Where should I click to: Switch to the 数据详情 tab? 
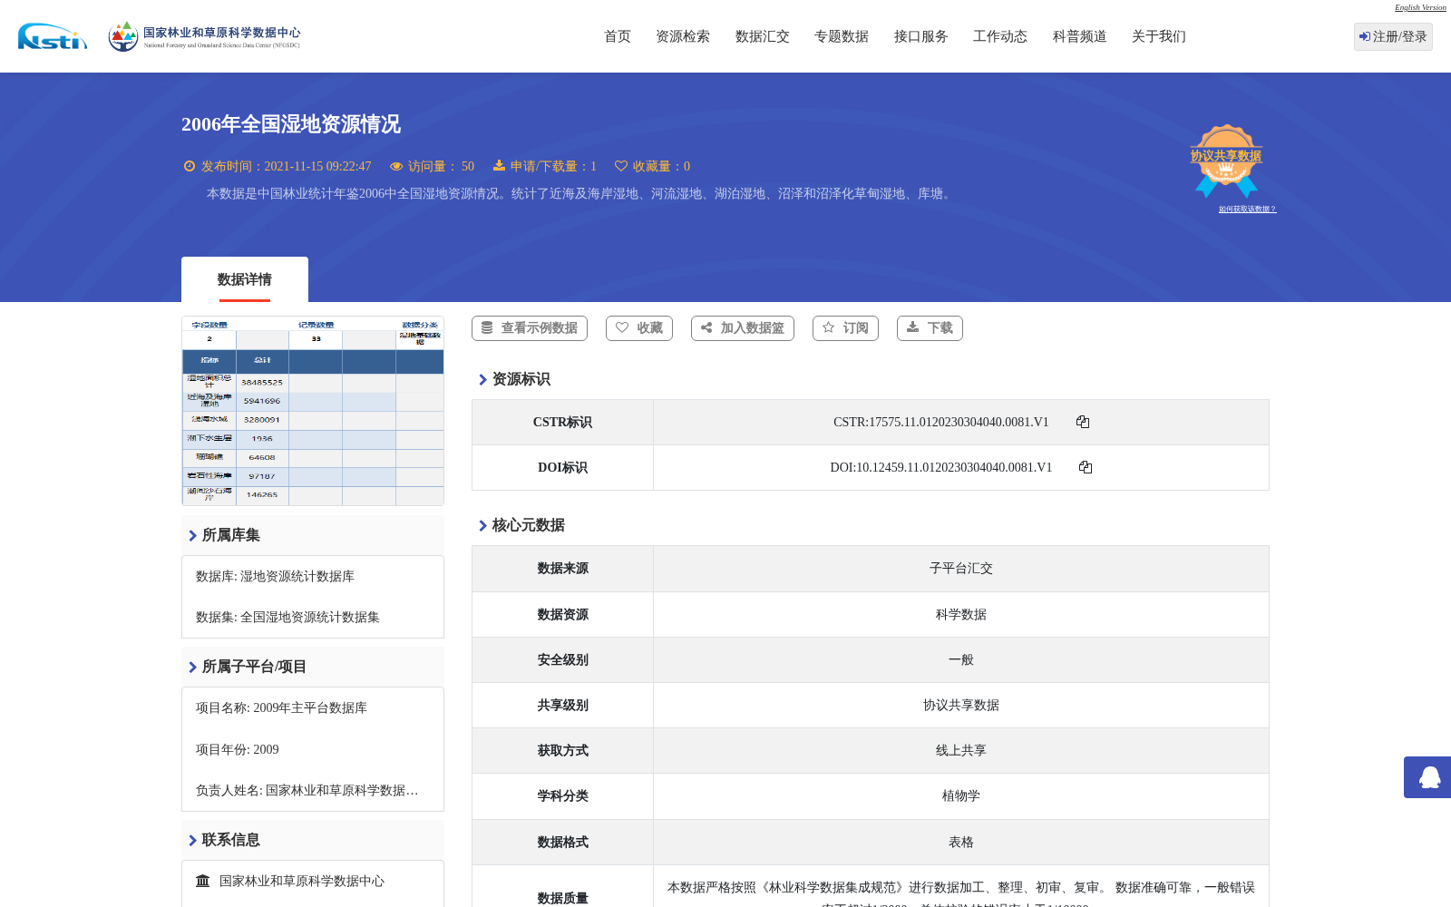click(x=245, y=279)
